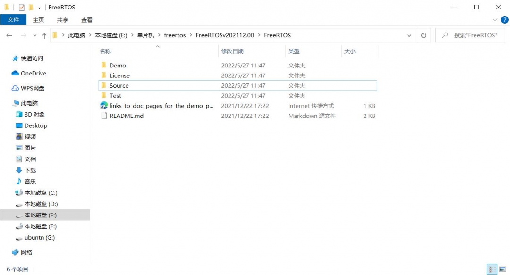This screenshot has width=510, height=275.
Task: Click 本地磁盘 (E:) in the address path
Action: pyautogui.click(x=111, y=35)
